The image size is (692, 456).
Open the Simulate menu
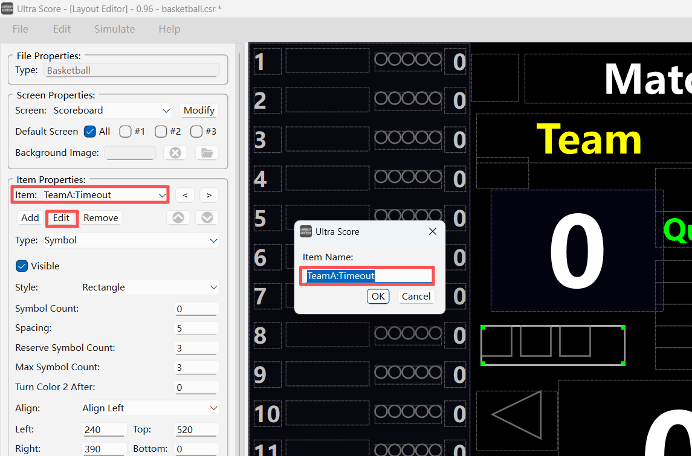pos(115,29)
